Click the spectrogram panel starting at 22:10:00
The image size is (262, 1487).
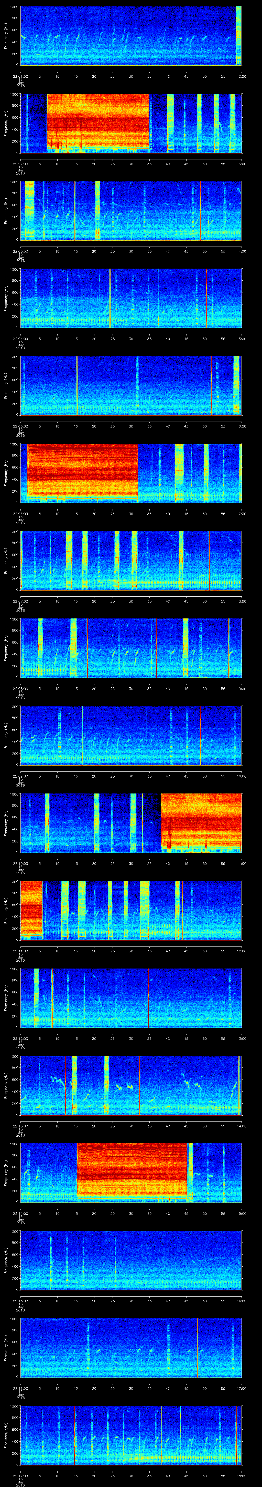131,823
